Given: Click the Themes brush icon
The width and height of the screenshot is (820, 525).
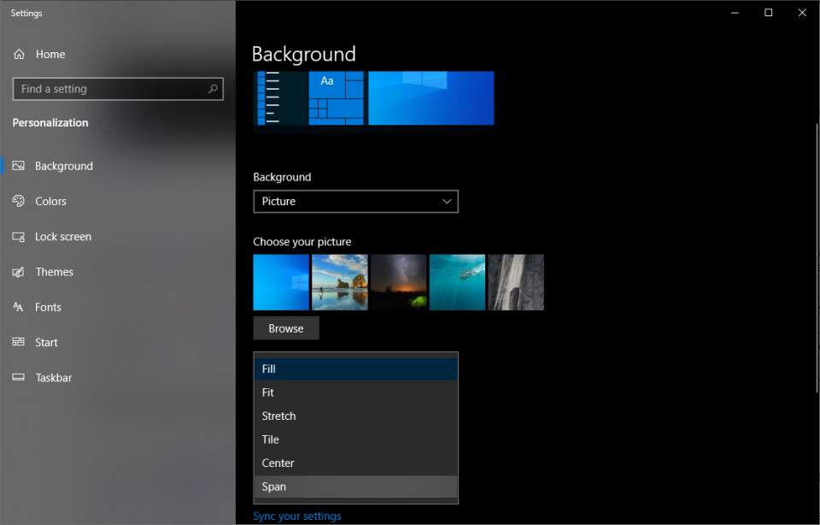Looking at the screenshot, I should pyautogui.click(x=19, y=272).
